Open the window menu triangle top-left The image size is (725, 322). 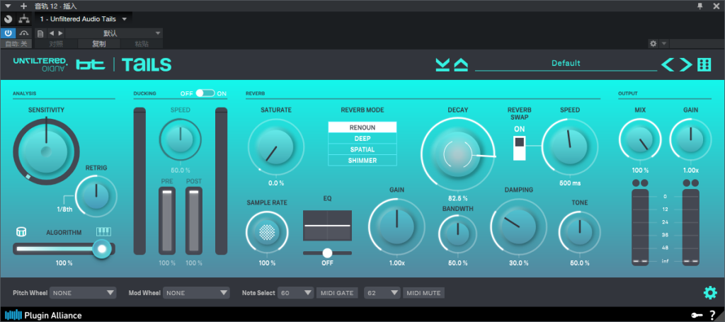(8, 6)
